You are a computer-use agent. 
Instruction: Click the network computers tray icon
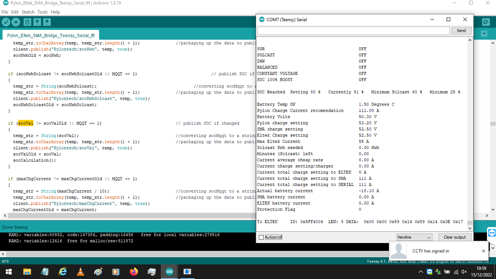pyautogui.click(x=438, y=272)
